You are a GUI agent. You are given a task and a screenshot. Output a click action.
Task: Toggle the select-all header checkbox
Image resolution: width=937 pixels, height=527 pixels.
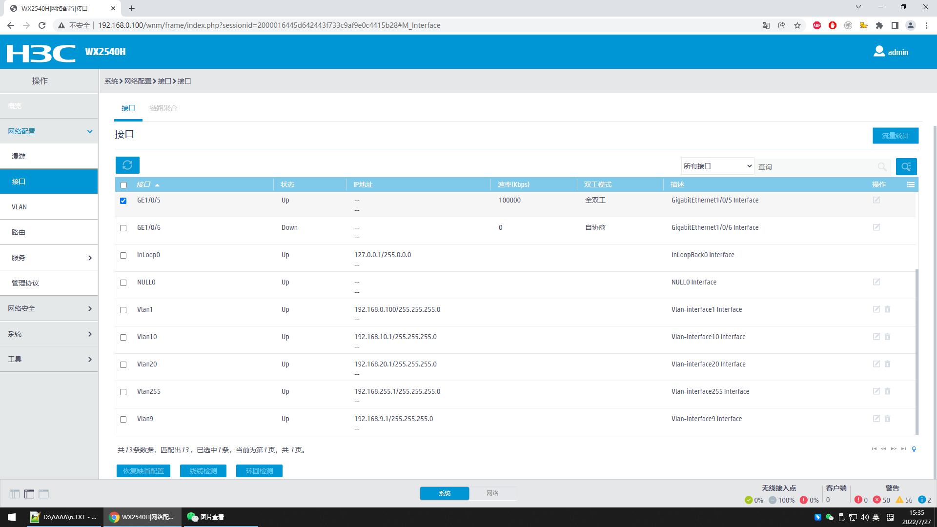tap(123, 185)
